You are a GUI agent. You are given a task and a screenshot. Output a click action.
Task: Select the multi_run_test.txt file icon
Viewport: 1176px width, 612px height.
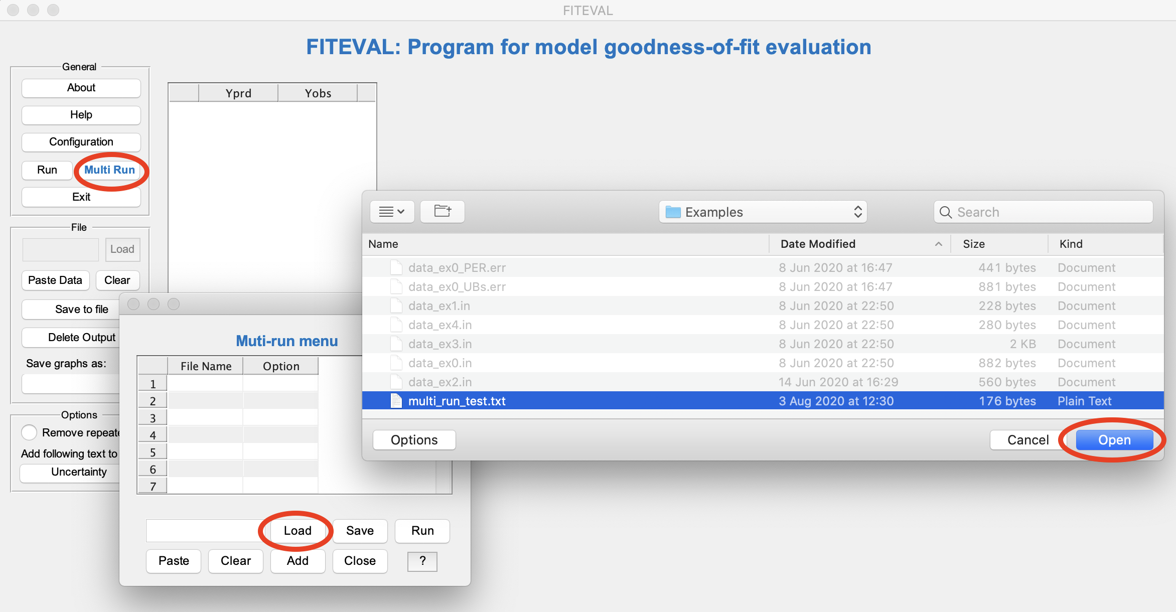[x=396, y=401]
